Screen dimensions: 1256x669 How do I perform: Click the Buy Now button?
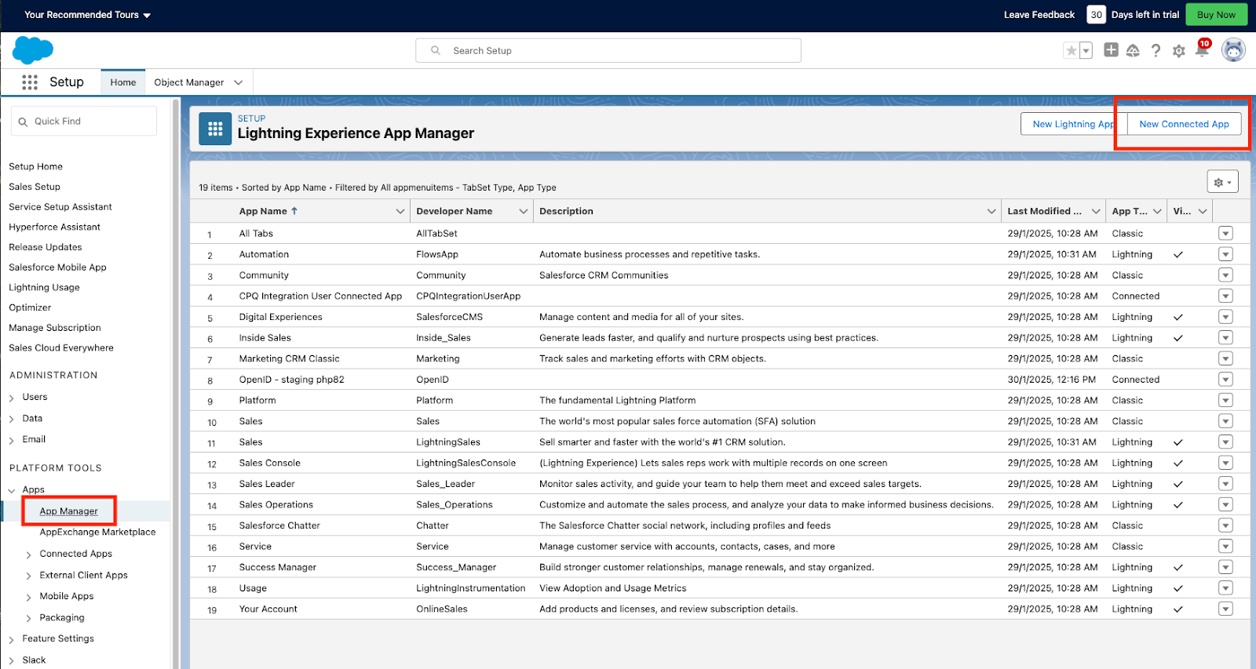click(1216, 15)
